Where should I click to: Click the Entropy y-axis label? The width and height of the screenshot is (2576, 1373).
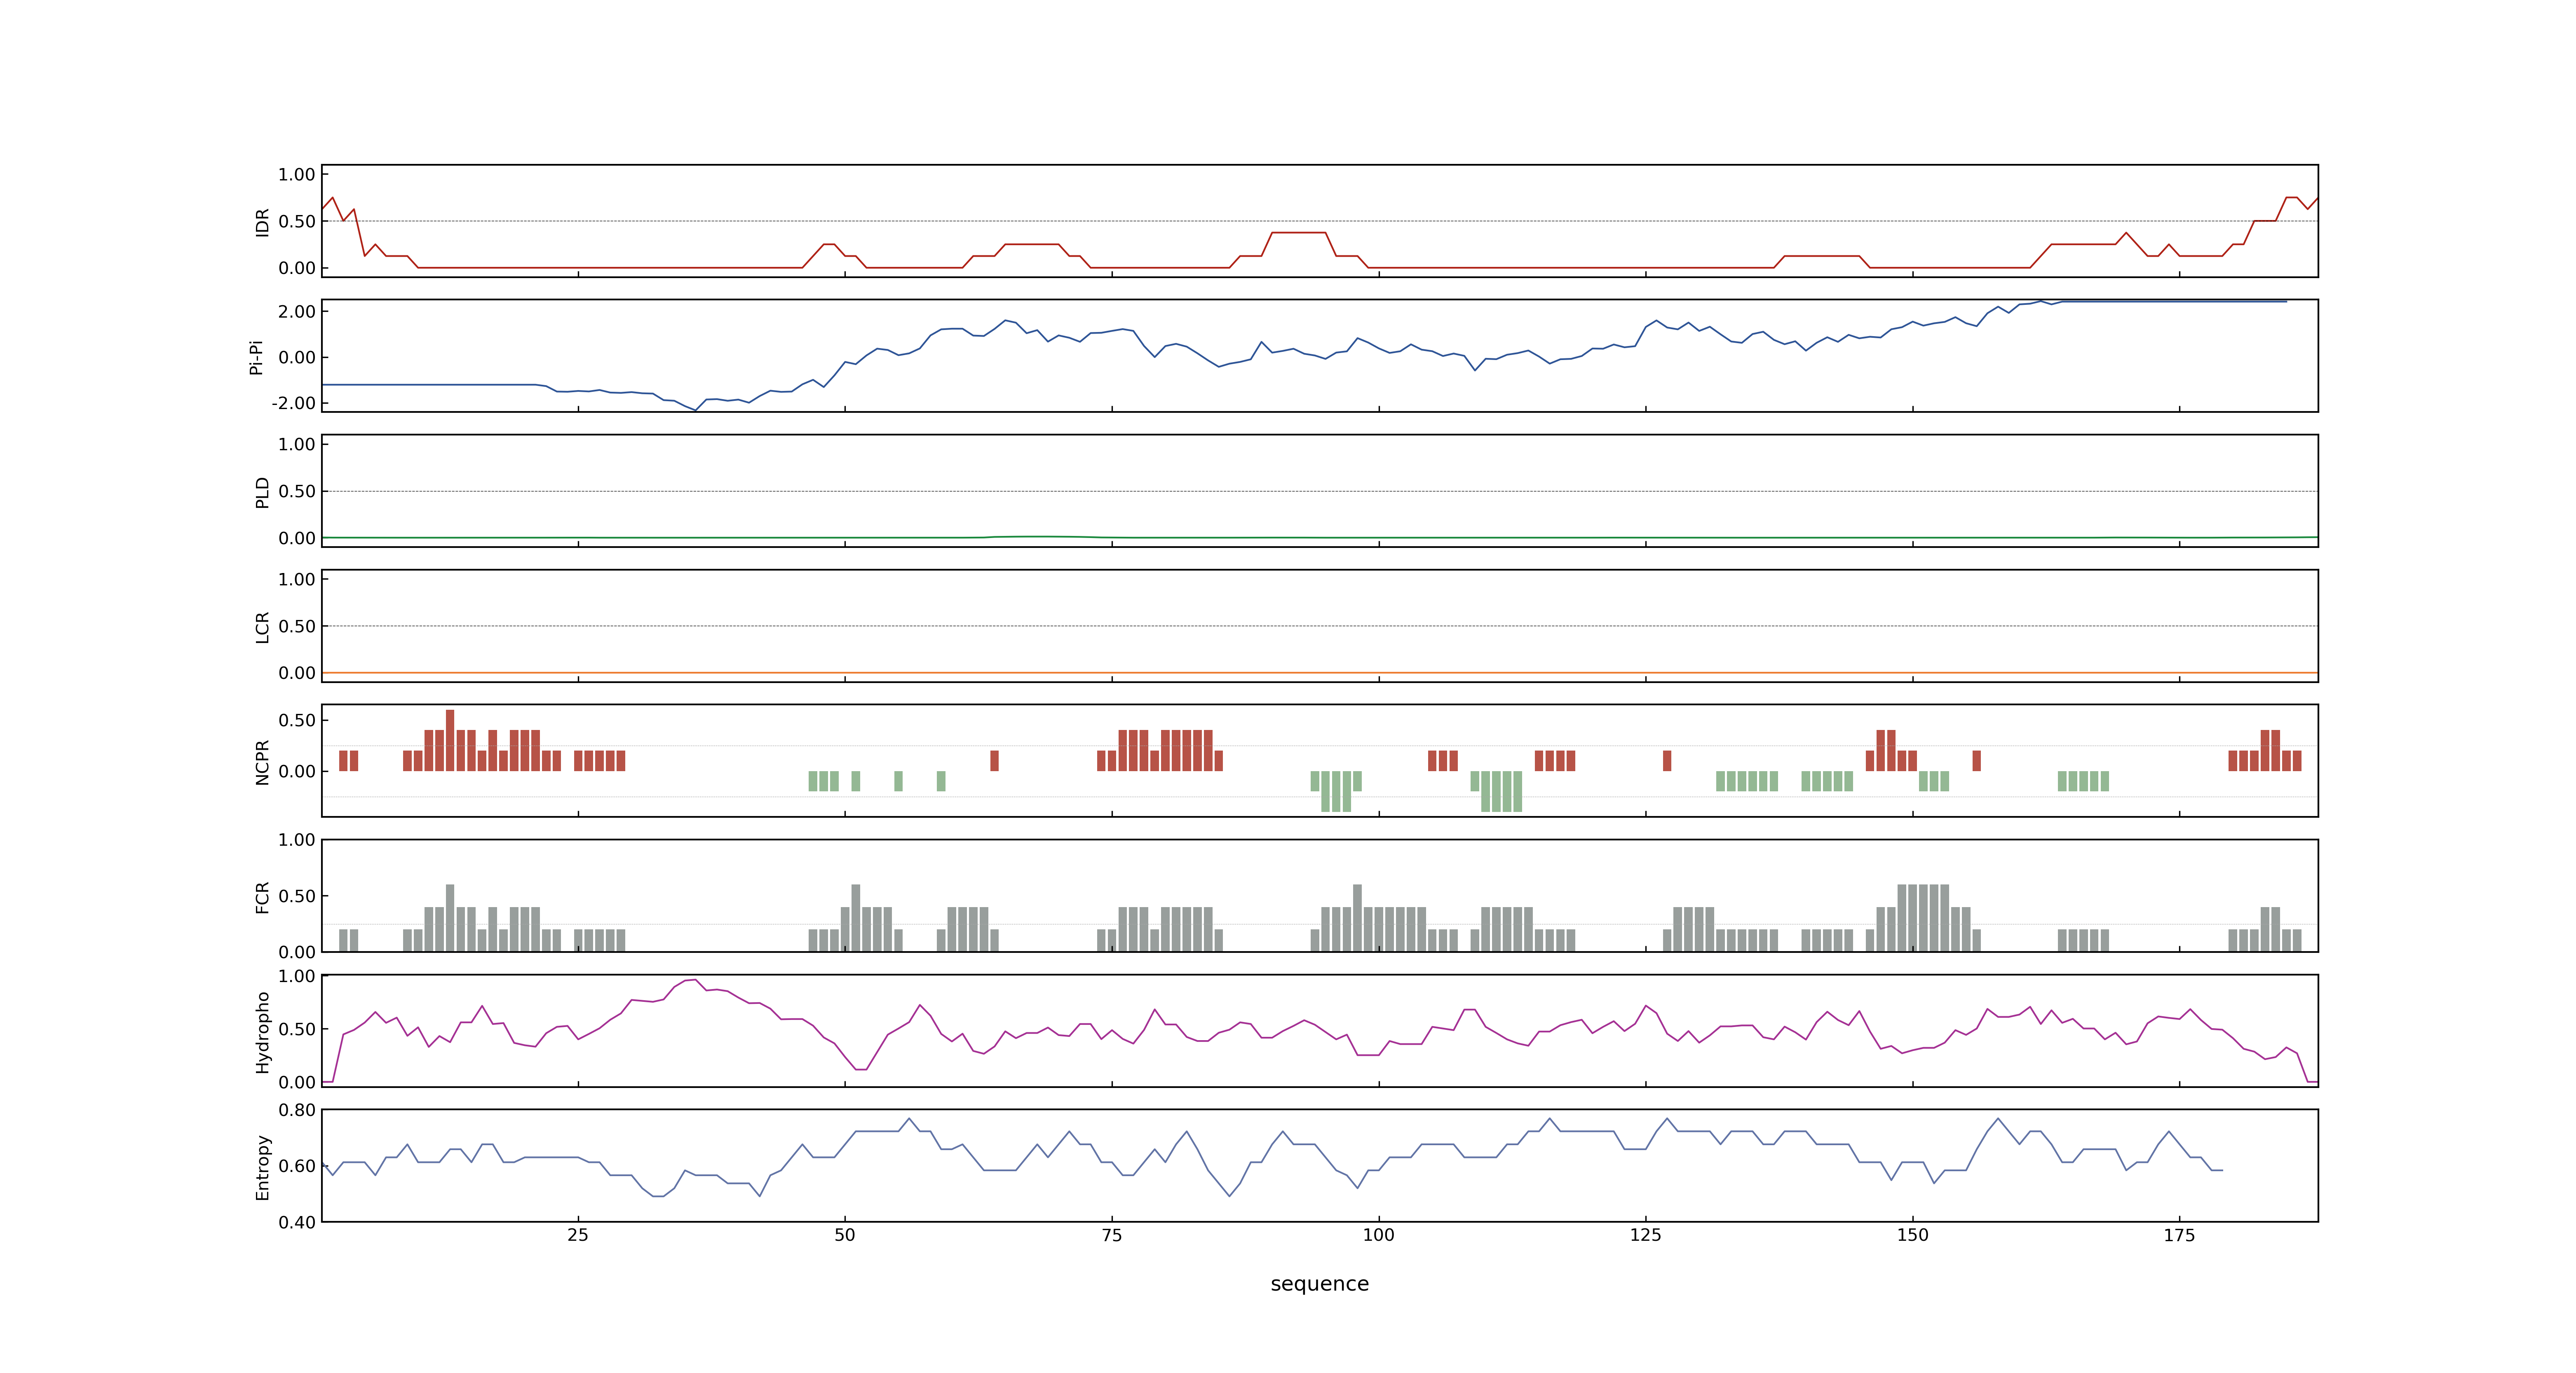(x=262, y=1166)
